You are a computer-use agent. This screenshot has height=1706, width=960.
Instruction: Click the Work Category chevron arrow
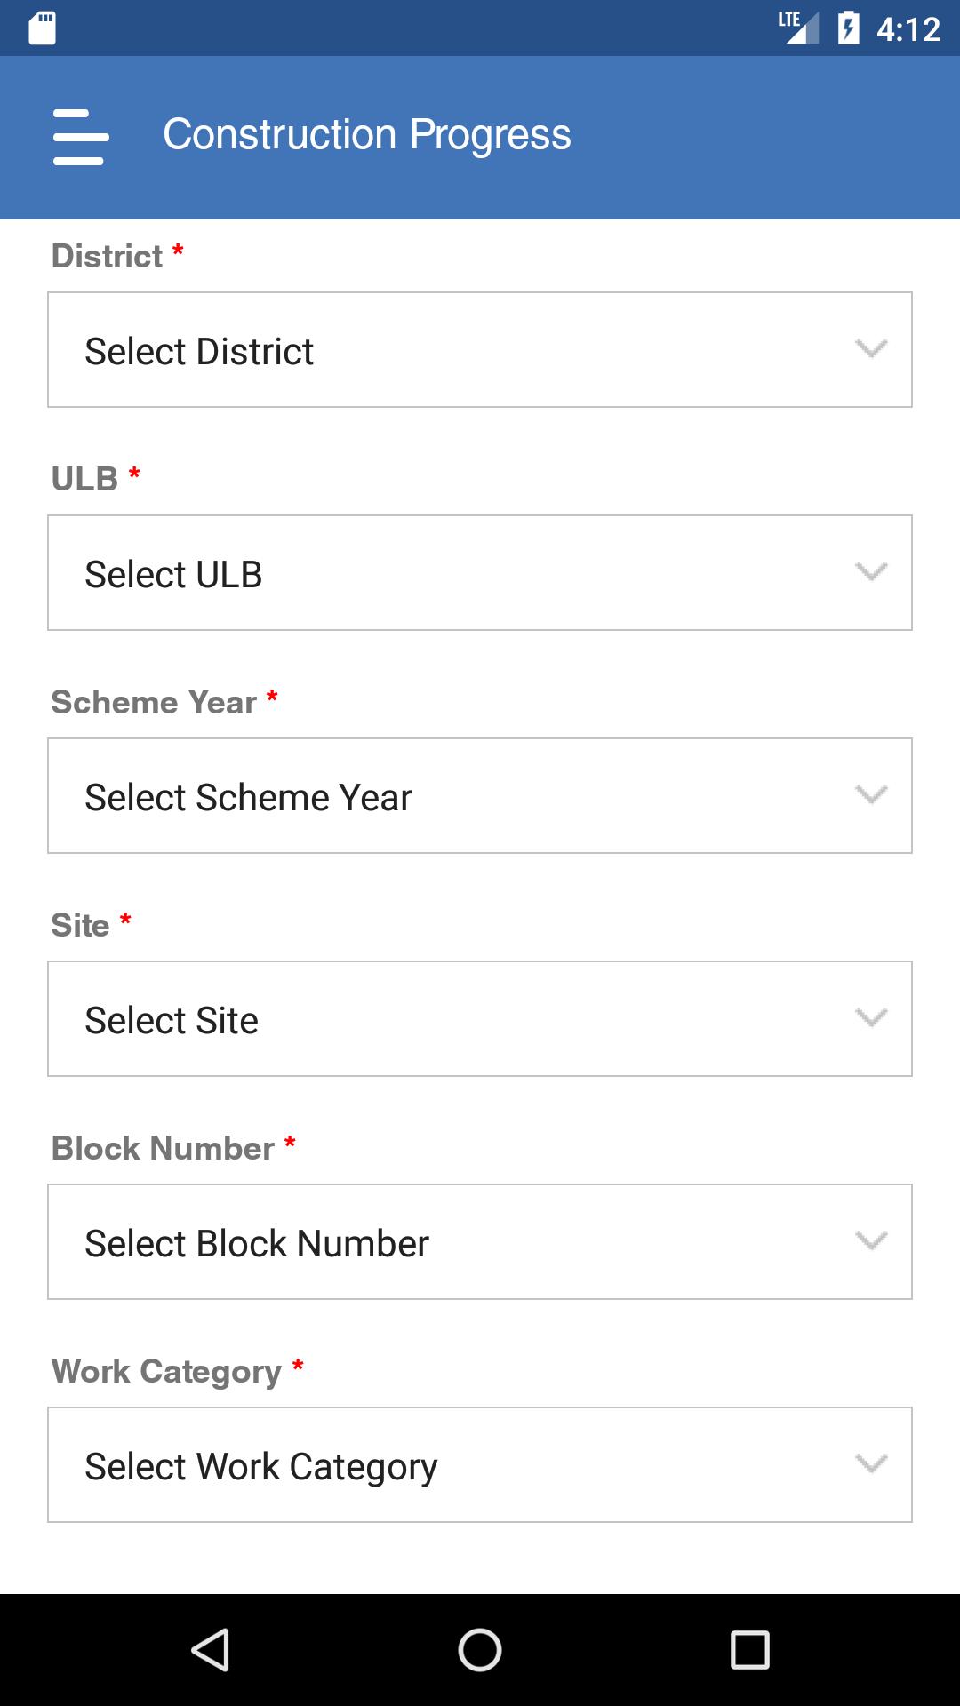click(x=870, y=1464)
